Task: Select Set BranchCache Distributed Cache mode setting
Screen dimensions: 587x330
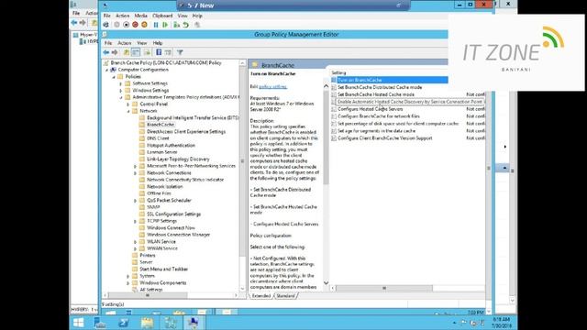Action: click(x=380, y=87)
